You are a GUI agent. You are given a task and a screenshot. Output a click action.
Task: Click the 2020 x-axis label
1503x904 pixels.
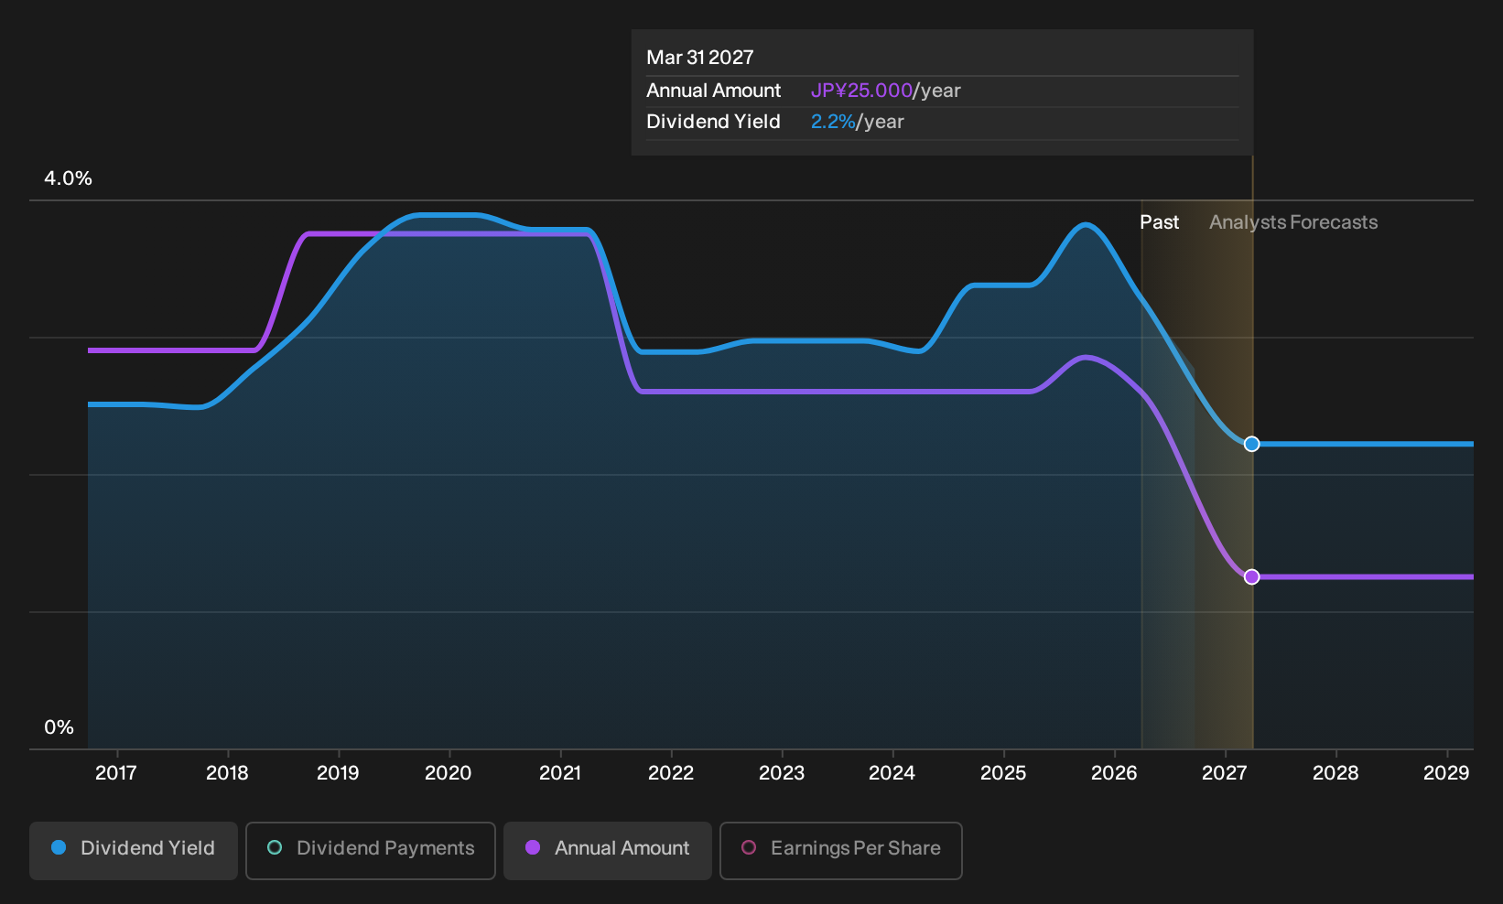(449, 773)
